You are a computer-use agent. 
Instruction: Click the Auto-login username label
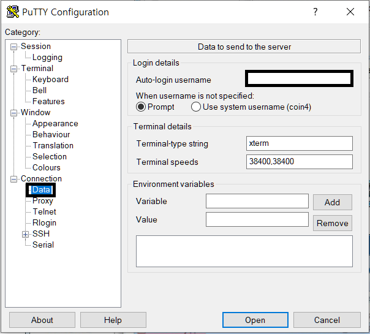(173, 80)
